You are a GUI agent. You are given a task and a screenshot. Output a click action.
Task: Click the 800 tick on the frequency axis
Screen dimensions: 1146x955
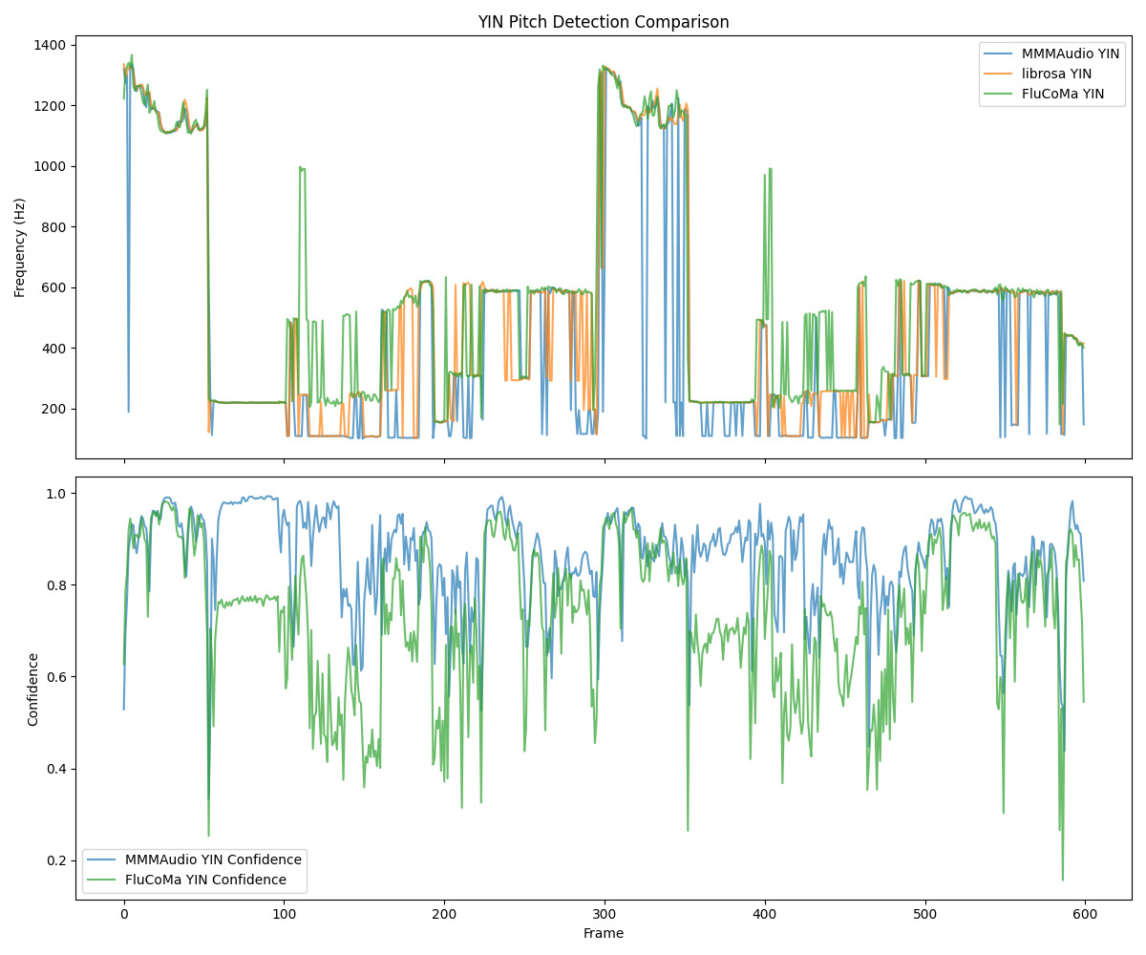tap(53, 226)
